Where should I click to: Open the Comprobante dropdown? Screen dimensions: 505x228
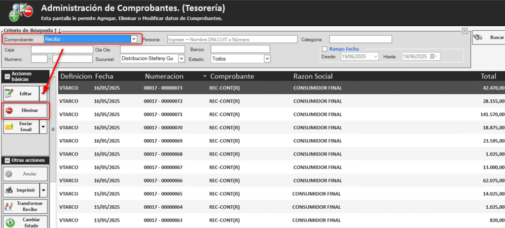click(x=134, y=38)
